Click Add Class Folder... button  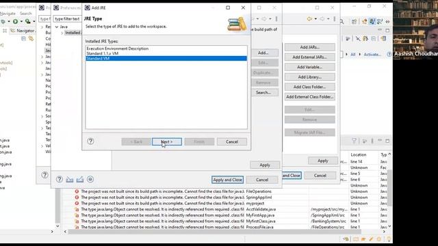tap(310, 87)
